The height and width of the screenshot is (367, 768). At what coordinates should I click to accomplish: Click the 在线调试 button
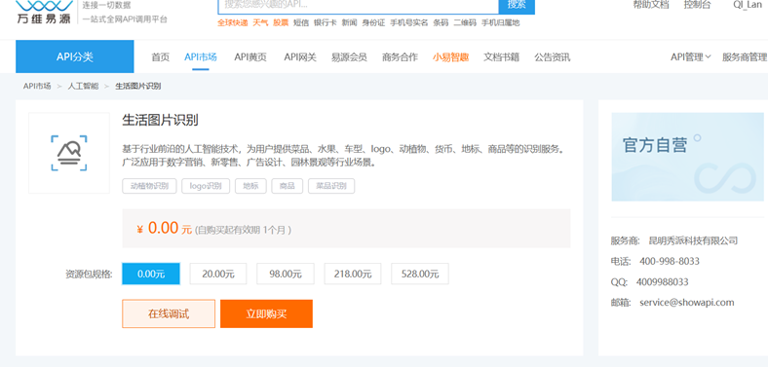(169, 313)
